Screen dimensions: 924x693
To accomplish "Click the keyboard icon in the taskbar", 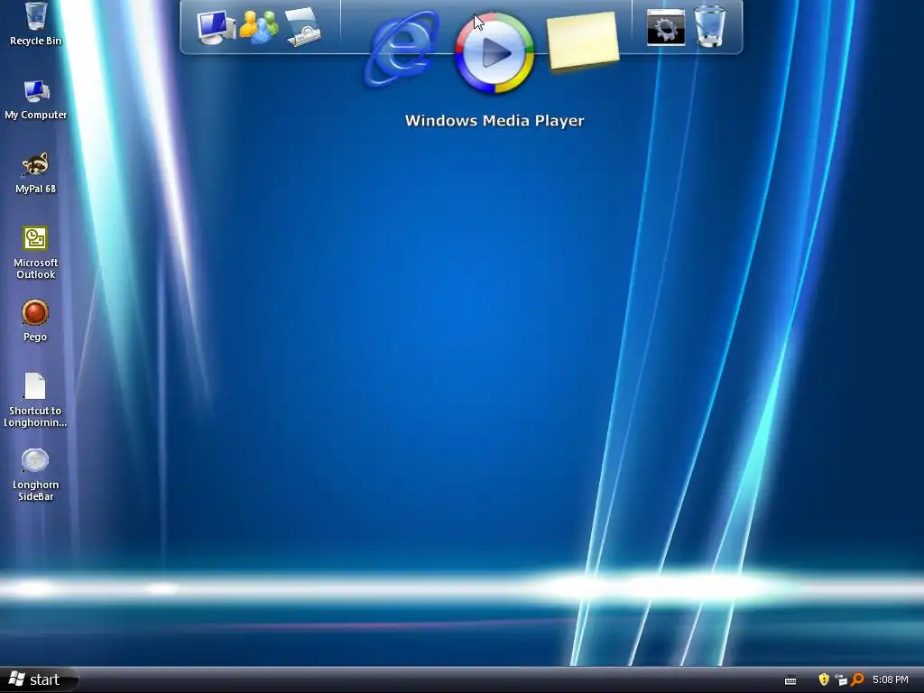I will click(790, 680).
